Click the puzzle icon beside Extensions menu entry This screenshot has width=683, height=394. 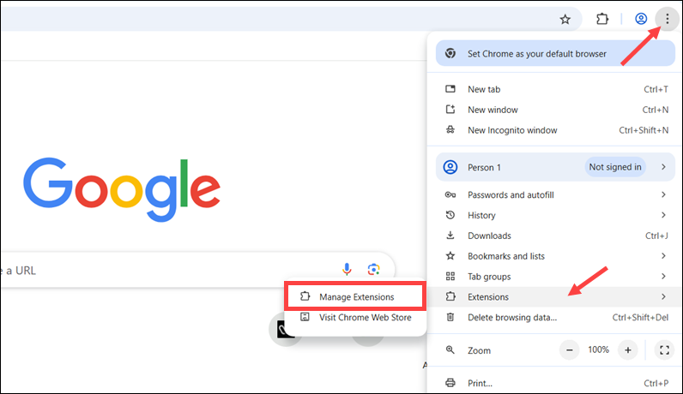450,296
